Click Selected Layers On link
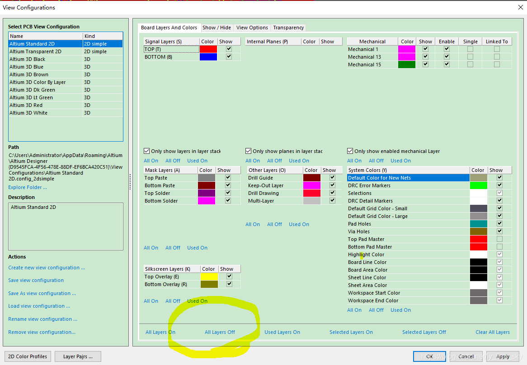 coord(351,332)
